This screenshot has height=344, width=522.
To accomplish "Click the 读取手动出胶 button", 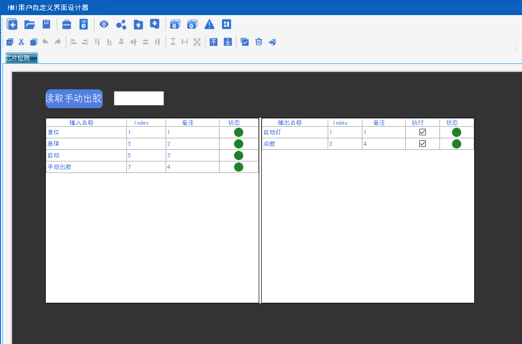I will [x=74, y=99].
